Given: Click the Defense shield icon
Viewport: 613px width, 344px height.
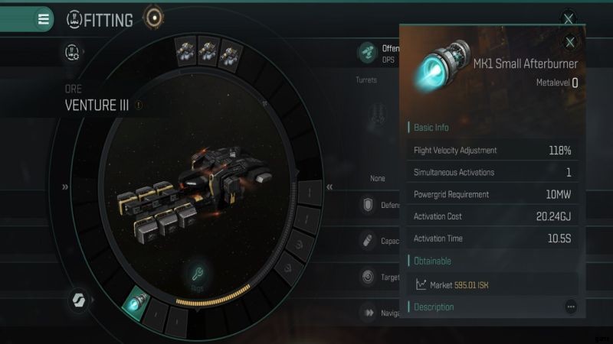Looking at the screenshot, I should pos(368,204).
